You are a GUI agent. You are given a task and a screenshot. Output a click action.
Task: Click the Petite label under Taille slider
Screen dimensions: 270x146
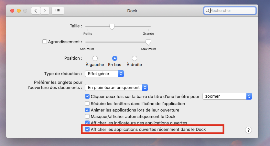(x=88, y=34)
